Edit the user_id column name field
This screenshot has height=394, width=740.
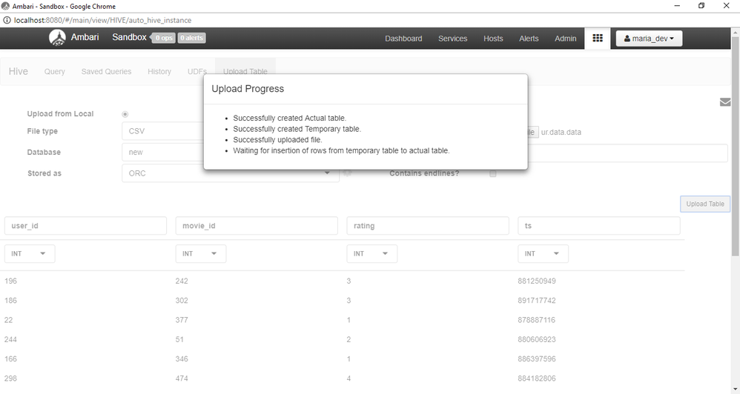[85, 226]
